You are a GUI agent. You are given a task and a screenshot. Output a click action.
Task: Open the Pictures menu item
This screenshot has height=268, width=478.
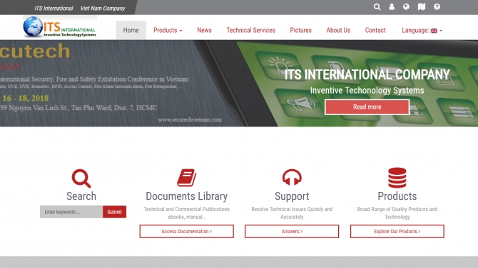[x=300, y=30]
